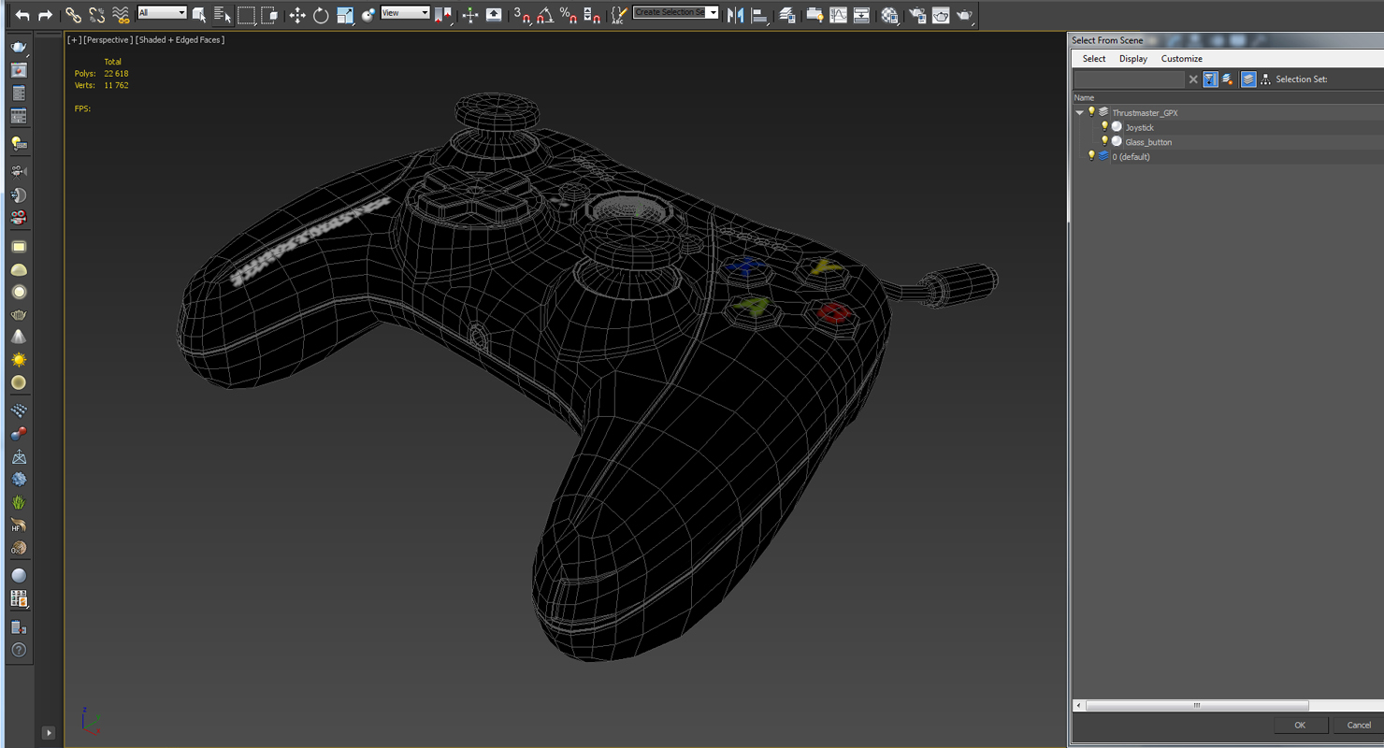The image size is (1384, 748).
Task: Pick the Rectangular Selection Region tool
Action: [246, 15]
